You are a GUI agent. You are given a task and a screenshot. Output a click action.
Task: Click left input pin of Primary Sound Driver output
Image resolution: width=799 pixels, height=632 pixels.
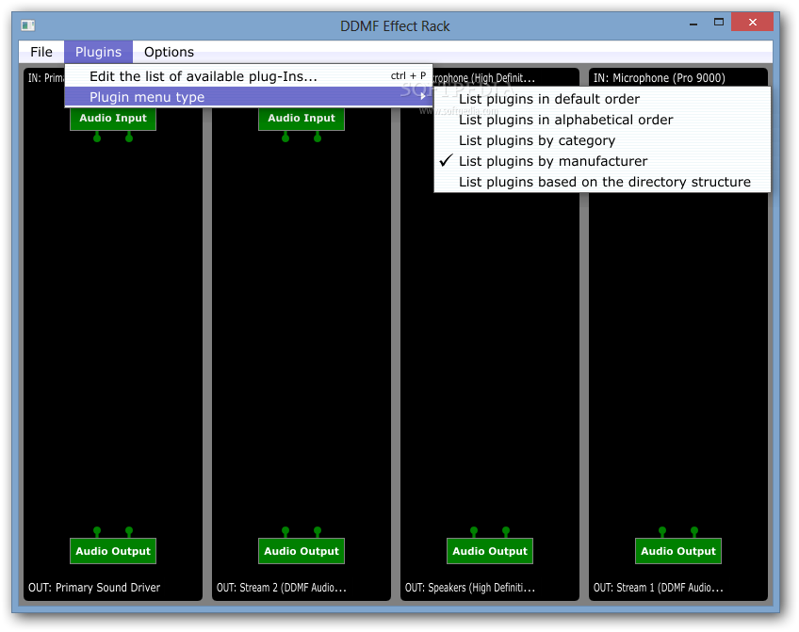tap(97, 532)
